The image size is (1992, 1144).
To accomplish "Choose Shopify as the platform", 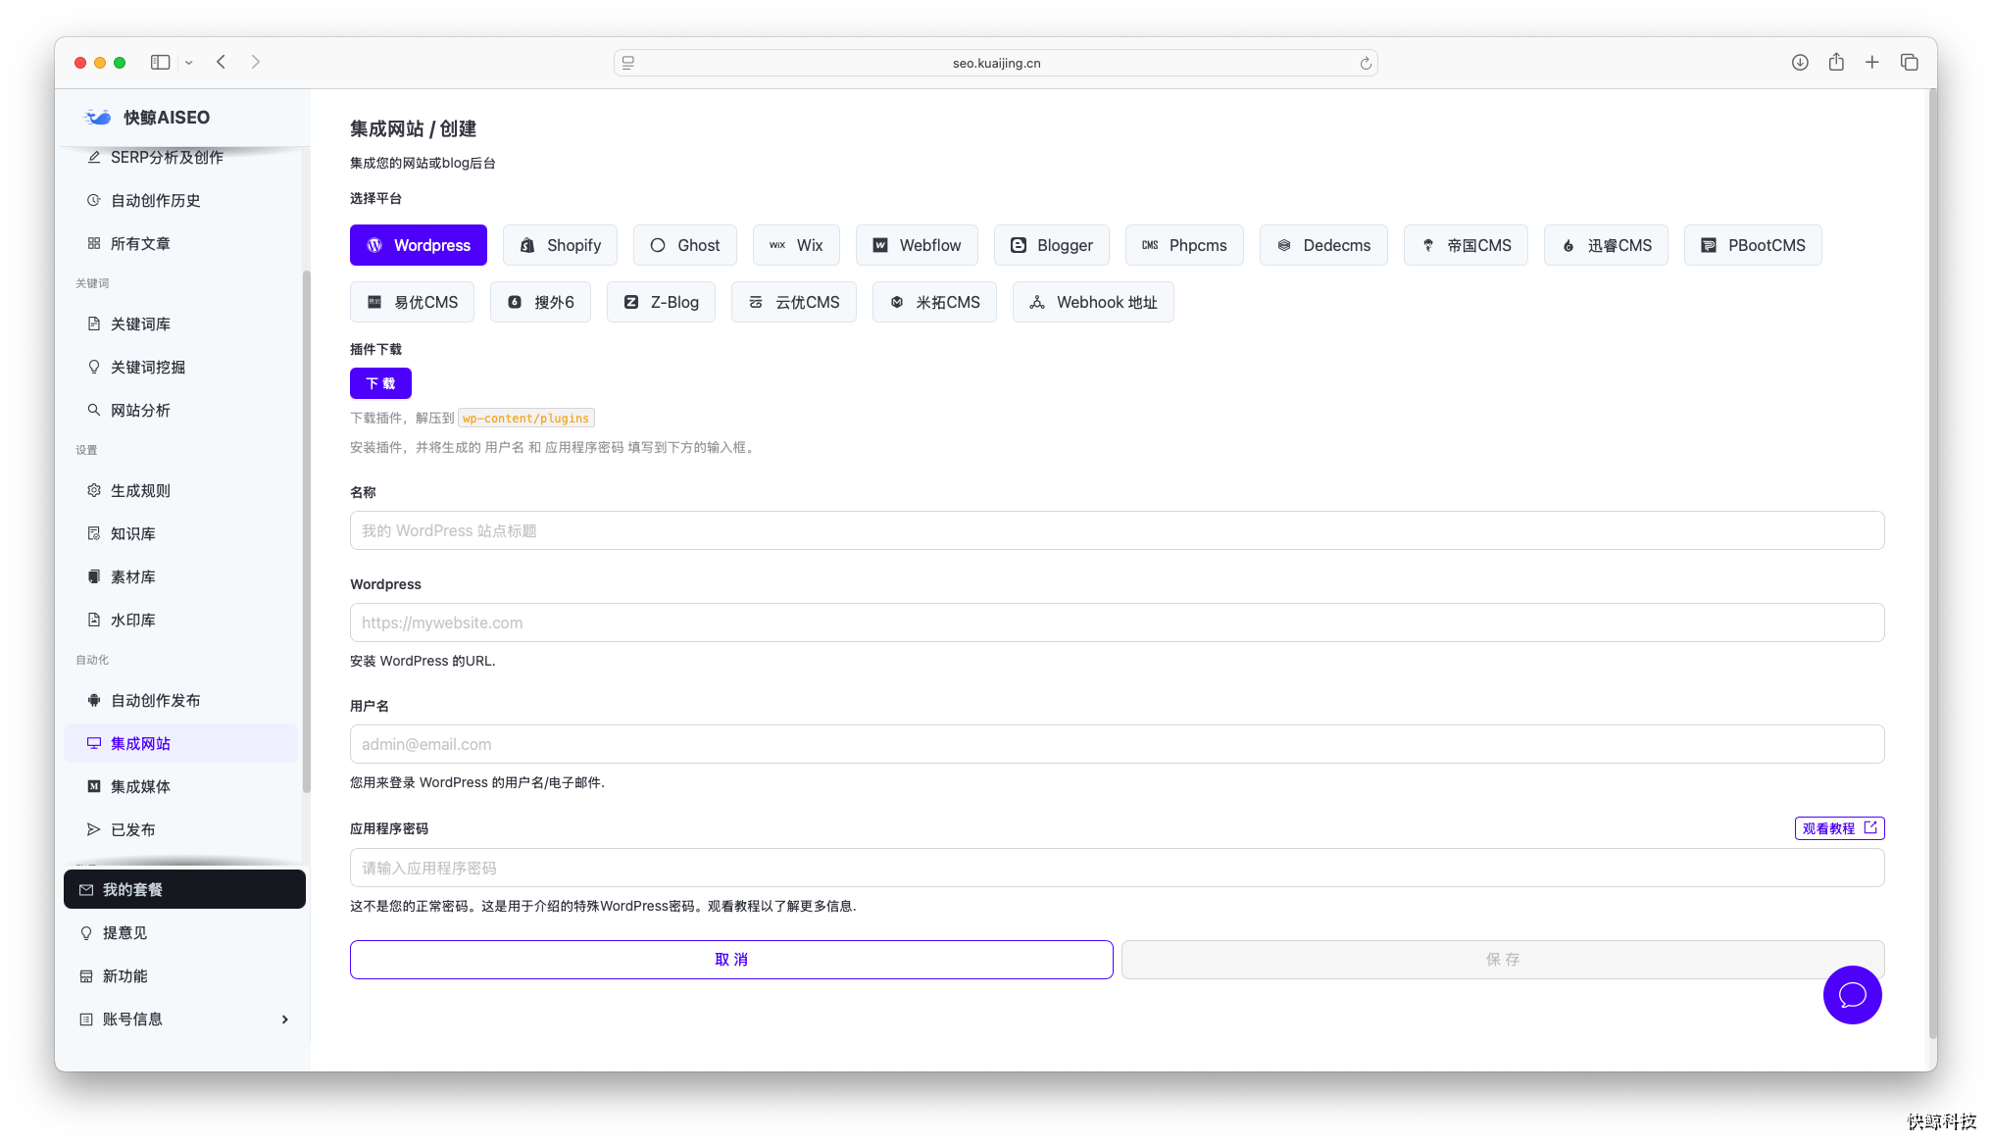I will 560,245.
